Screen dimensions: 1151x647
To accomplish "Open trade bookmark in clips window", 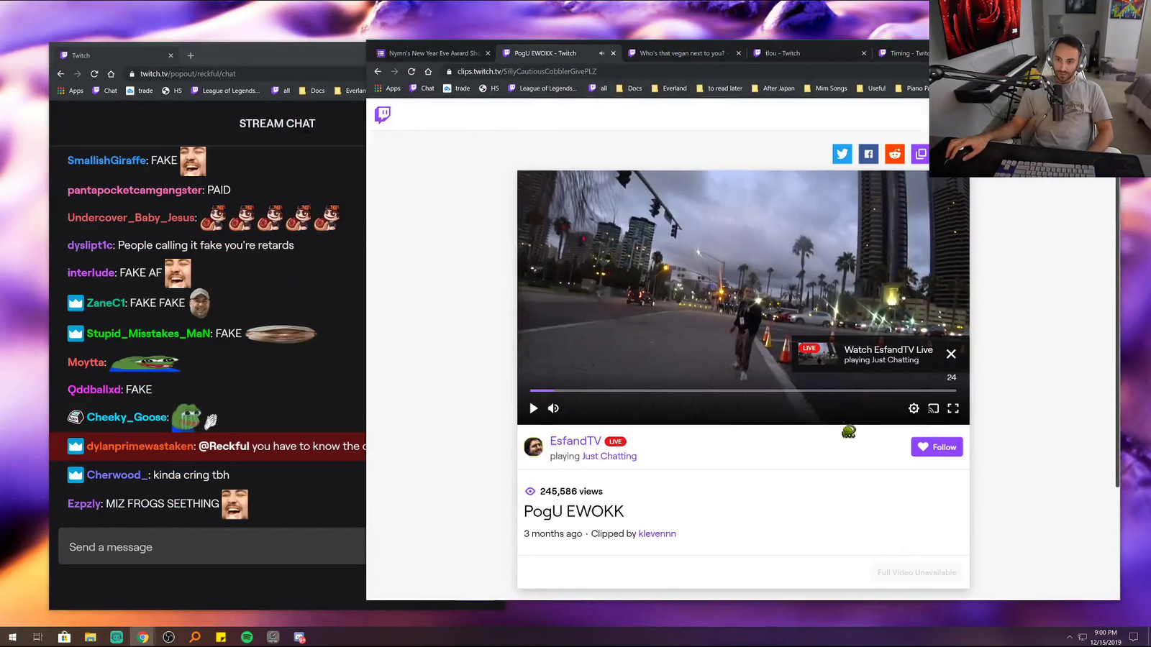I will tap(457, 88).
